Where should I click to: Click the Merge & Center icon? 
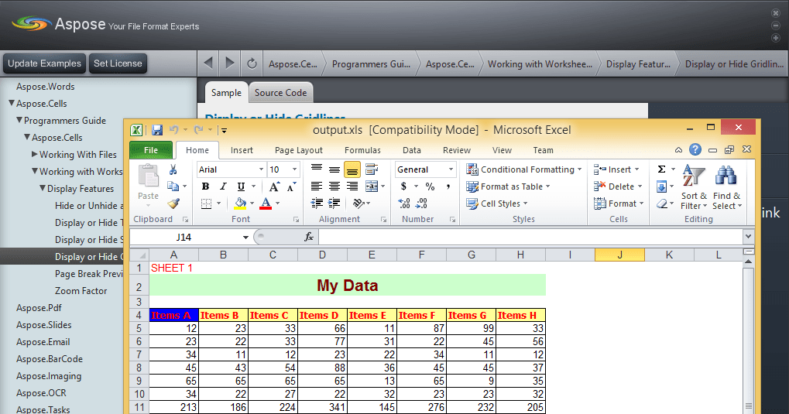[x=372, y=186]
